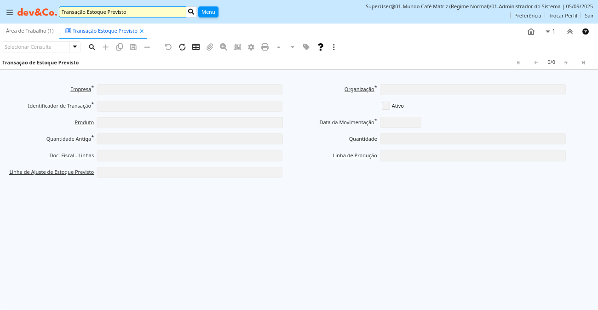This screenshot has height=310, width=598.
Task: Open the three-dot more options menu
Action: click(x=334, y=47)
